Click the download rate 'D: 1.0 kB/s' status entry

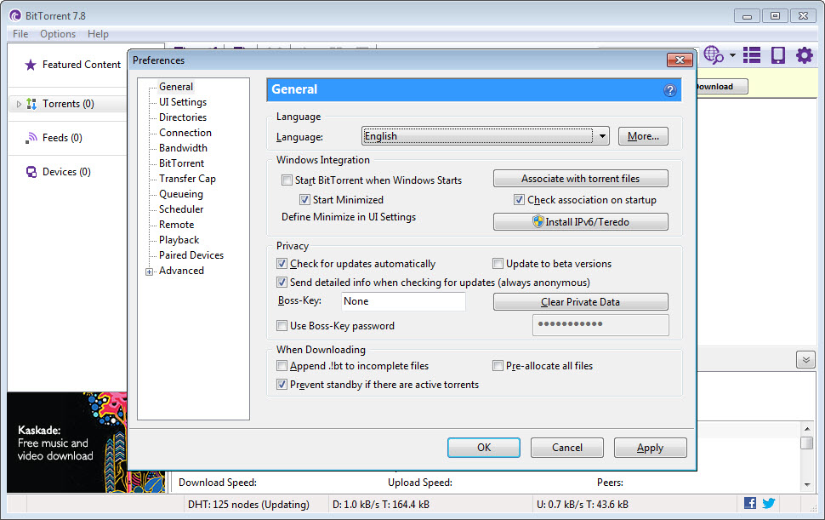point(381,504)
